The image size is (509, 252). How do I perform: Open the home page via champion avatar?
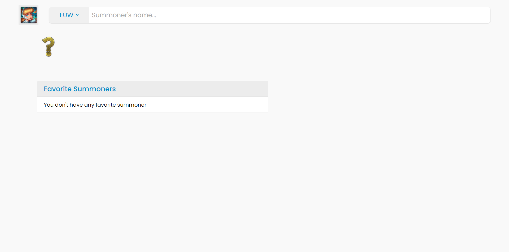(x=28, y=15)
